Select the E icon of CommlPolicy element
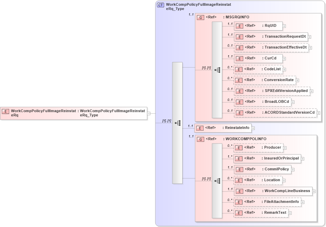The width and height of the screenshot is (326, 227). click(x=239, y=169)
